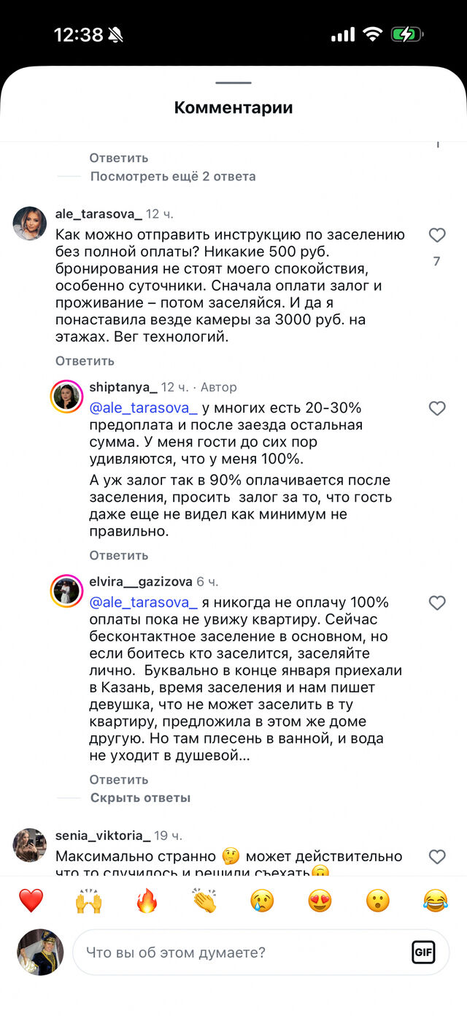Screen dimensions: 467x1016
Task: Open the 'Комментарии' header title
Action: click(232, 107)
